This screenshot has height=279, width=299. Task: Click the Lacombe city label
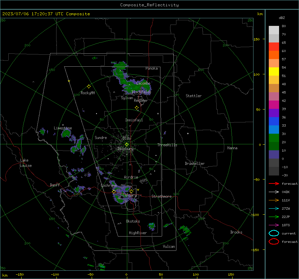143,83
